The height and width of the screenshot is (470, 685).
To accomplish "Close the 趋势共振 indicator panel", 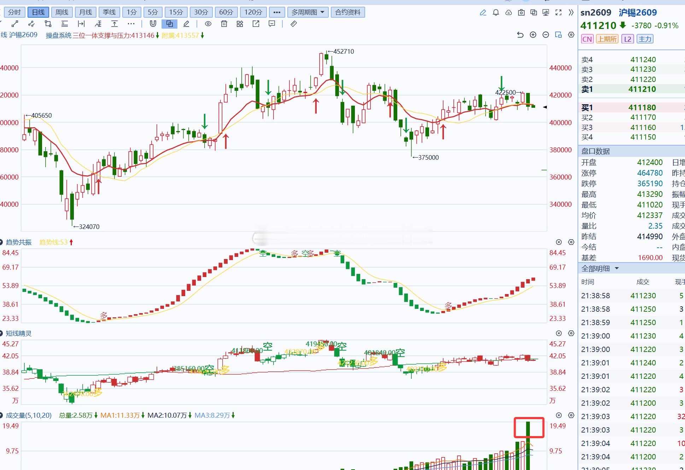I will point(559,242).
